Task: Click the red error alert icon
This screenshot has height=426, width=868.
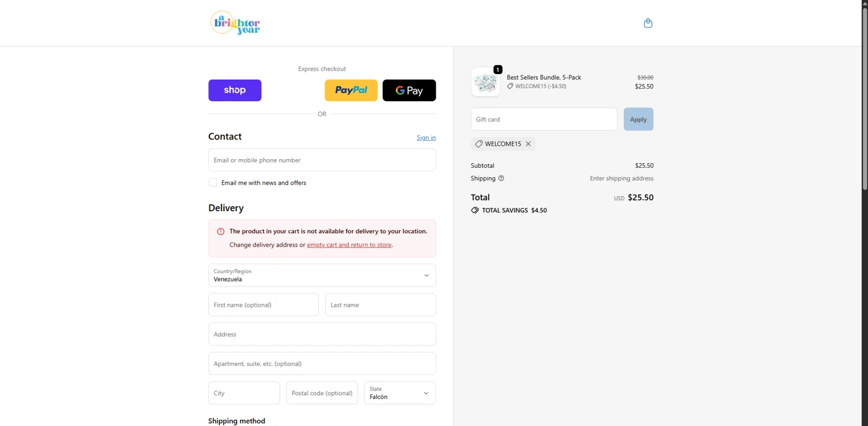Action: pos(220,232)
